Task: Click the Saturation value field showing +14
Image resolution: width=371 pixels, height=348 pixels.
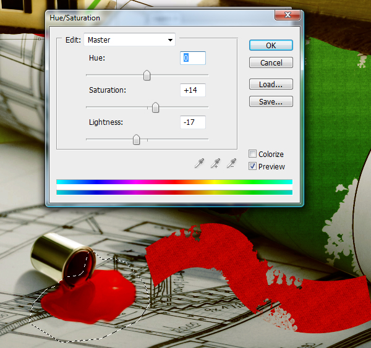Action: point(193,90)
